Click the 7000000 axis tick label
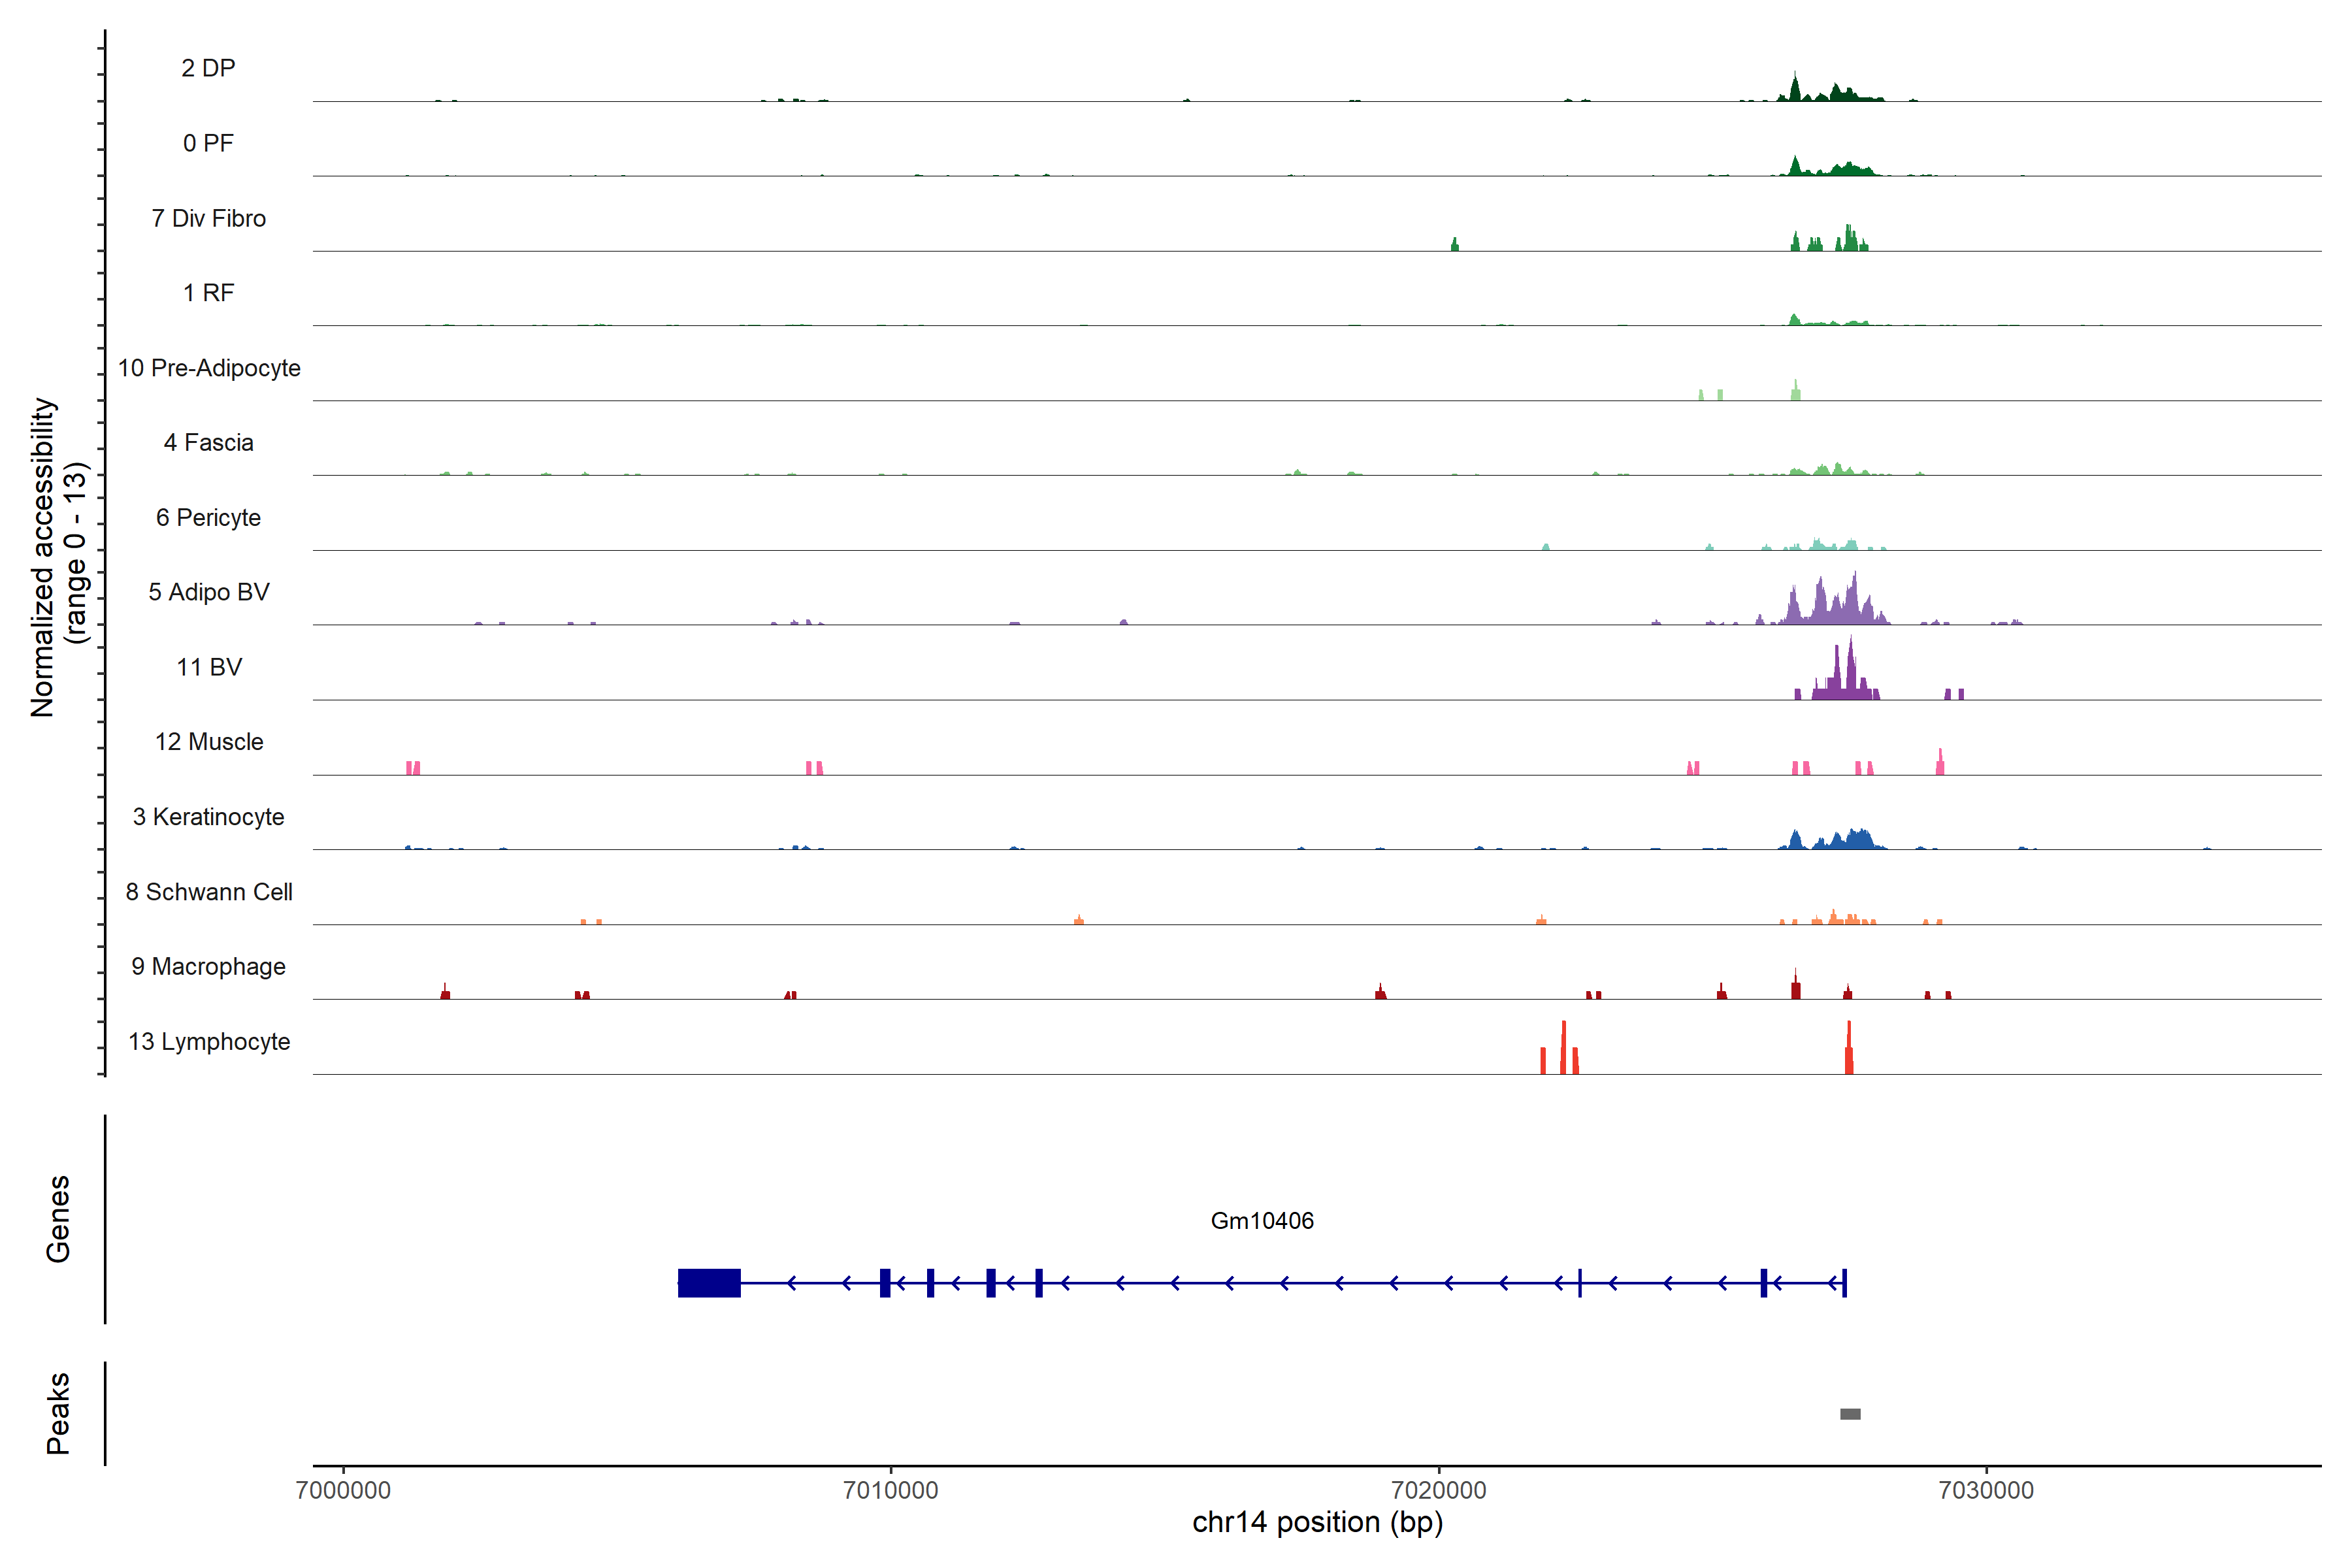 343,1490
